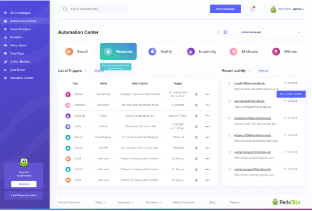Select the Inactivity automation tab

tap(202, 52)
